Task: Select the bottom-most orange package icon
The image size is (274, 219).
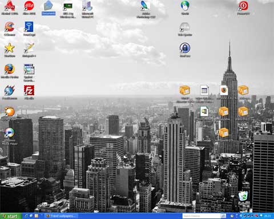Action: [224, 132]
